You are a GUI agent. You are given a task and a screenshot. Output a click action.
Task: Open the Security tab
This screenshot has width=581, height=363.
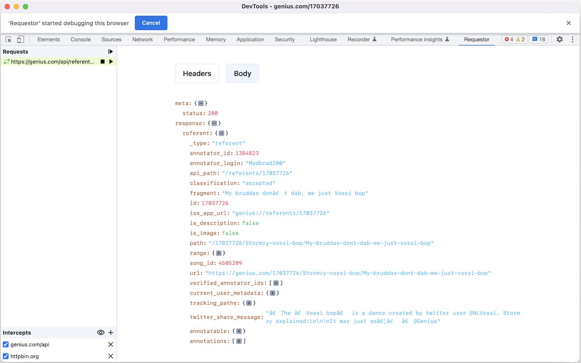coord(285,39)
